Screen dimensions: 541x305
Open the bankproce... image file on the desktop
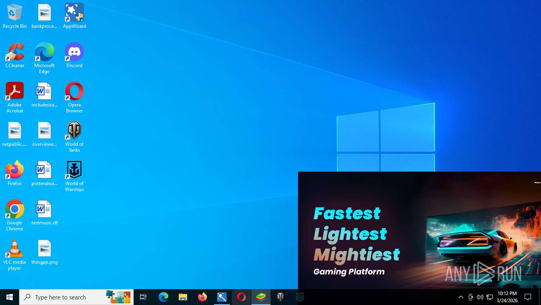45,16
